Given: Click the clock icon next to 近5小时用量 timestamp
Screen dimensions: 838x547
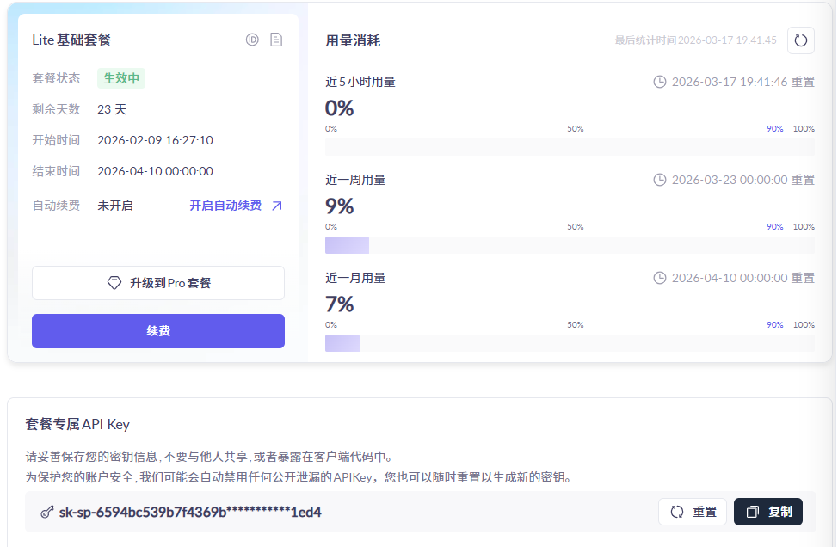Looking at the screenshot, I should point(659,82).
